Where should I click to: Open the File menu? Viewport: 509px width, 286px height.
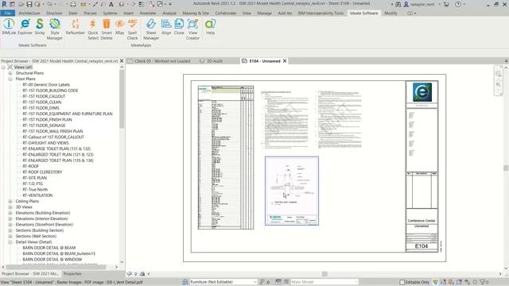tap(7, 13)
